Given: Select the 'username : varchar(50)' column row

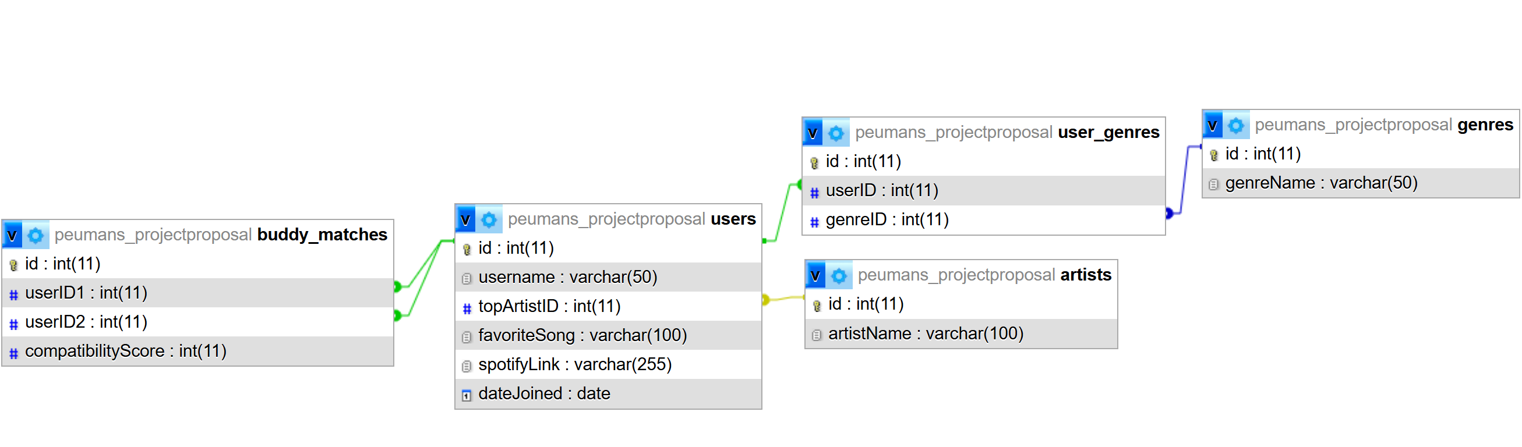Looking at the screenshot, I should (609, 277).
